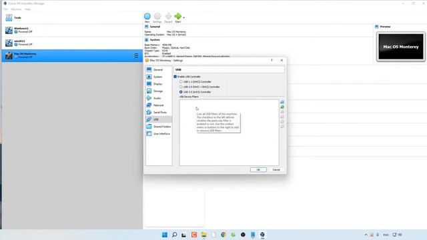Click the General section header in details

tap(155, 27)
